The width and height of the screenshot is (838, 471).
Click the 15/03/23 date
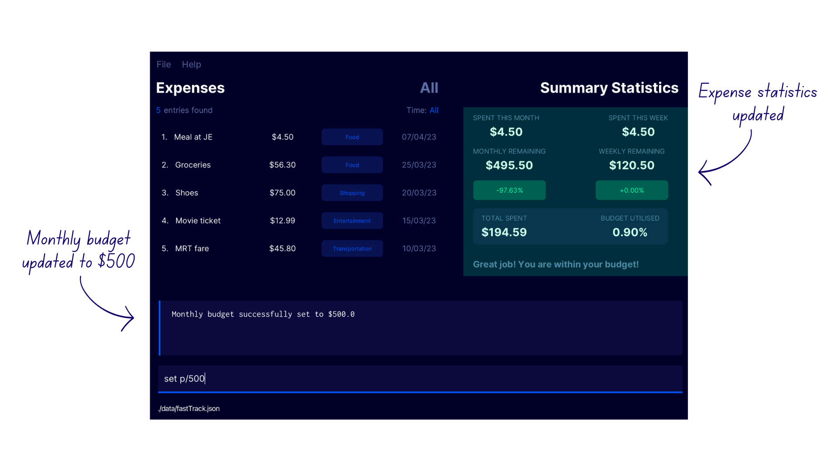click(x=419, y=221)
